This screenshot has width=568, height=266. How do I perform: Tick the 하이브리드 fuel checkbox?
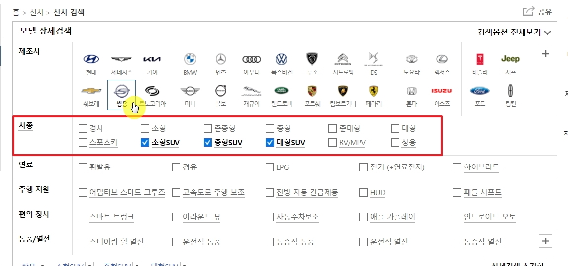tap(458, 167)
